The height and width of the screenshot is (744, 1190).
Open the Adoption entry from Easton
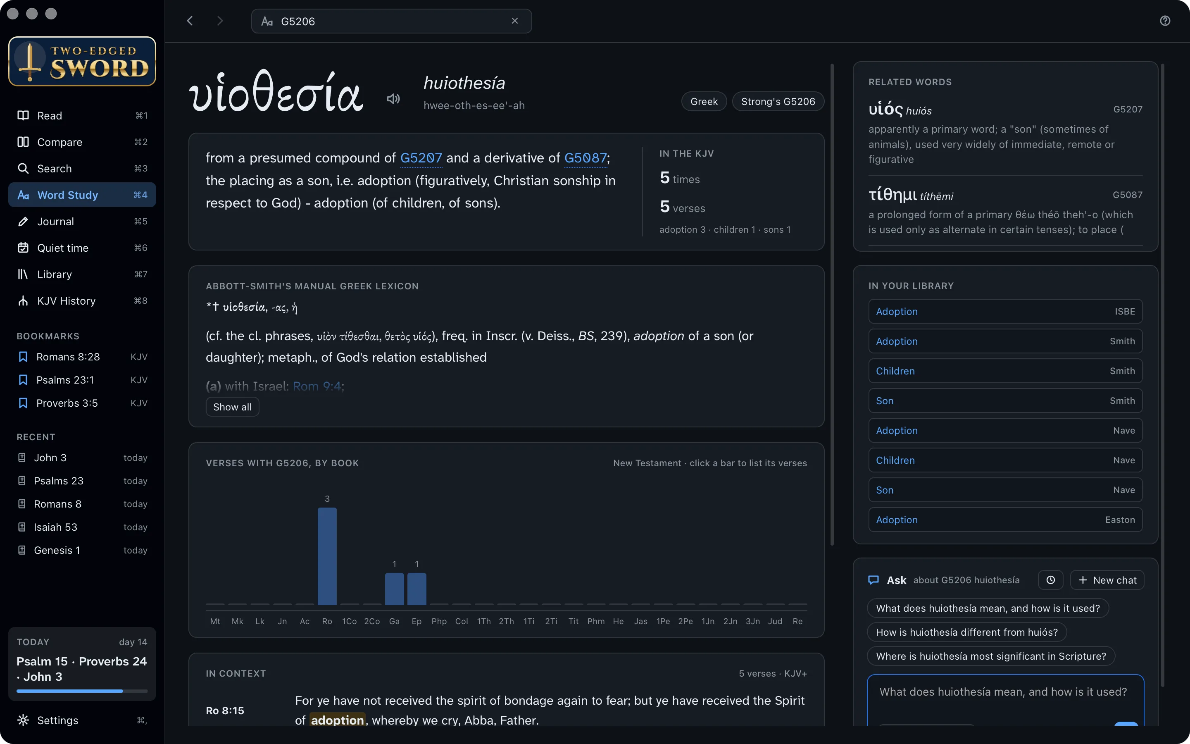(x=1005, y=520)
